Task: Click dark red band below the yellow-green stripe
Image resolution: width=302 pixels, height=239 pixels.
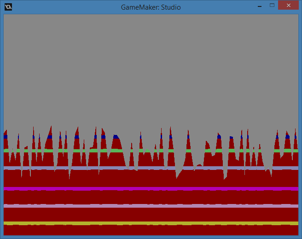Action: (x=151, y=230)
